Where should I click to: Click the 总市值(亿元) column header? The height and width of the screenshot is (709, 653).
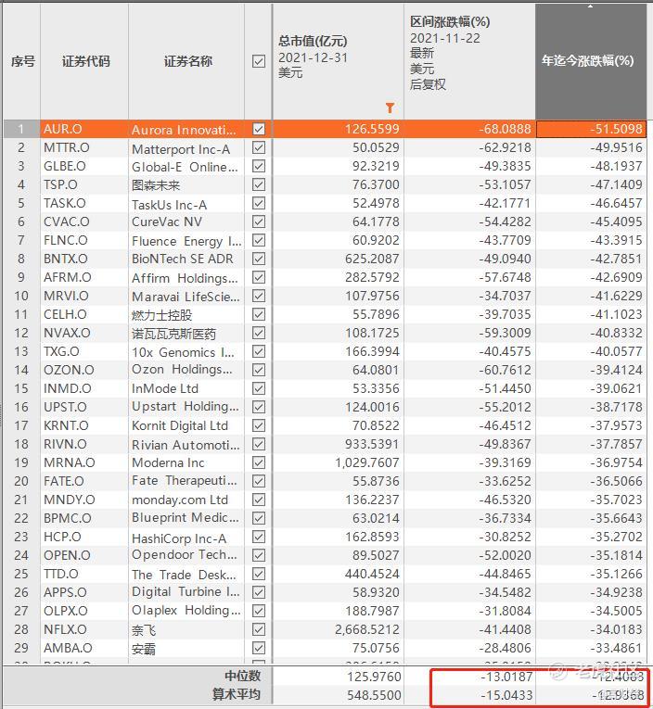338,61
